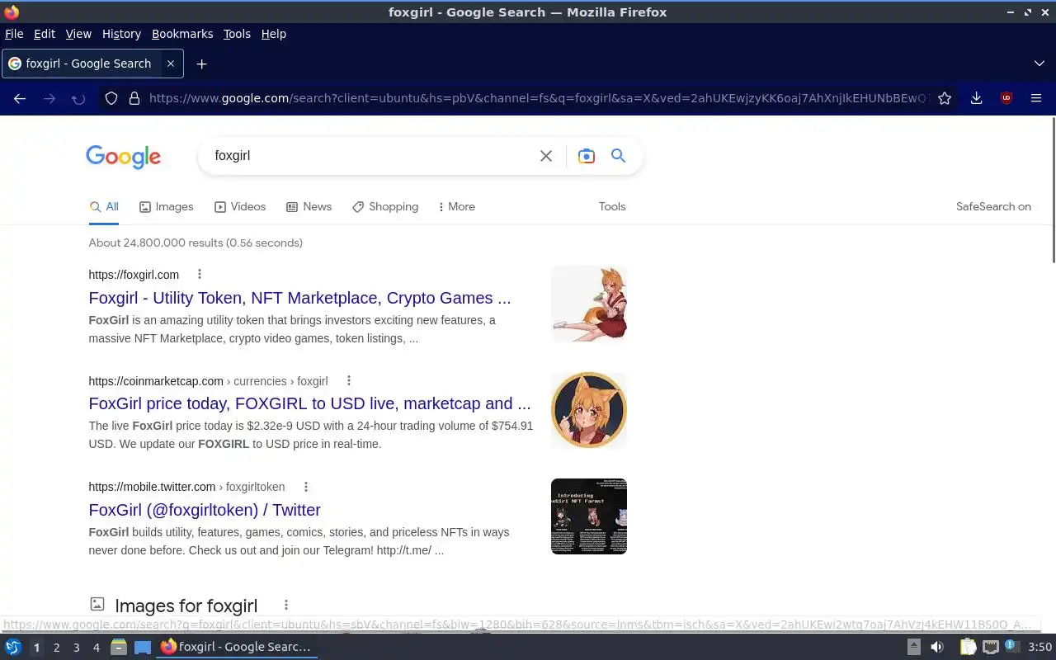
Task: Click the Google logo
Action: 123,157
